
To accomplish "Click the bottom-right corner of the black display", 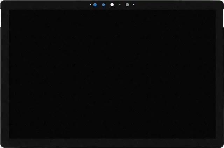I will (x=215, y=138).
